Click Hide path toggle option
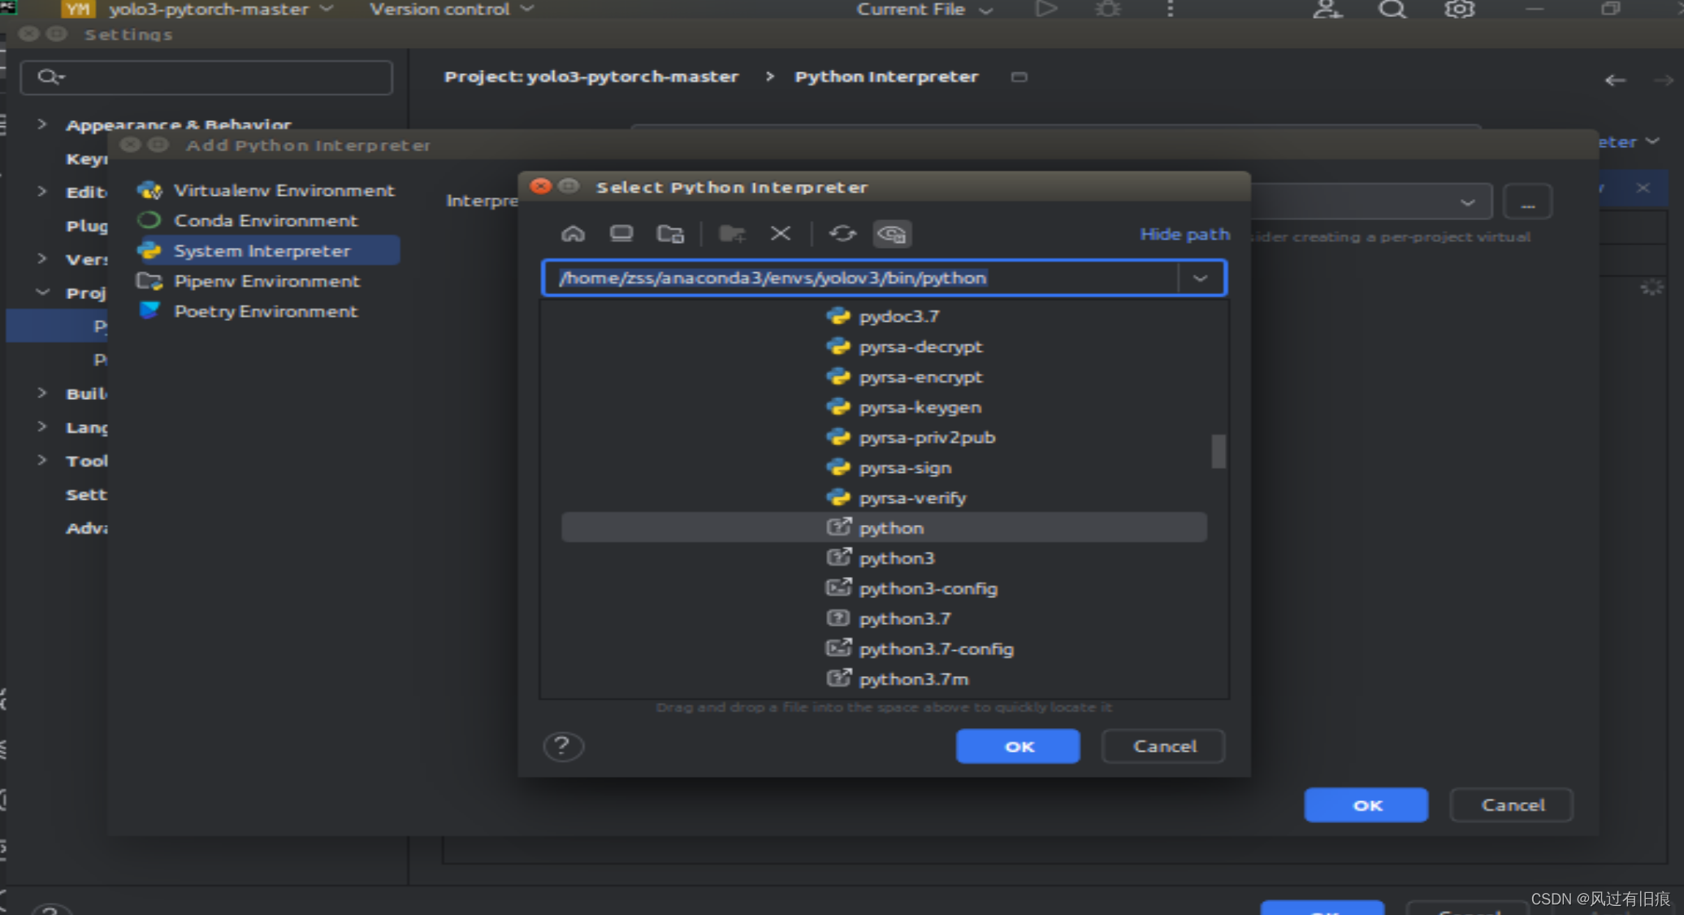1684x915 pixels. tap(1184, 233)
